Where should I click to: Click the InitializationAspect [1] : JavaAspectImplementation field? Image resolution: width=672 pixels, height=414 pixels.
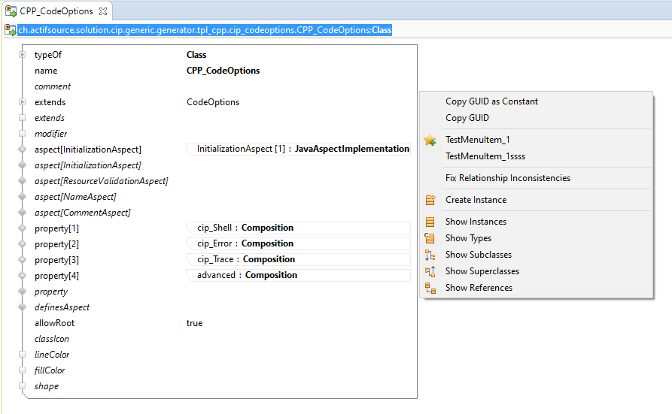(x=298, y=149)
